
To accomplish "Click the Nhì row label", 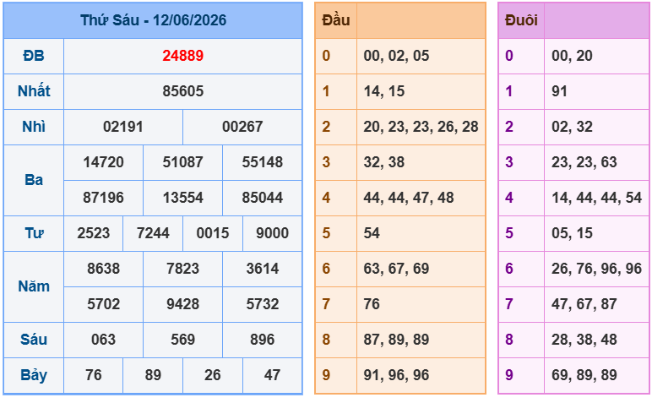I will point(34,127).
